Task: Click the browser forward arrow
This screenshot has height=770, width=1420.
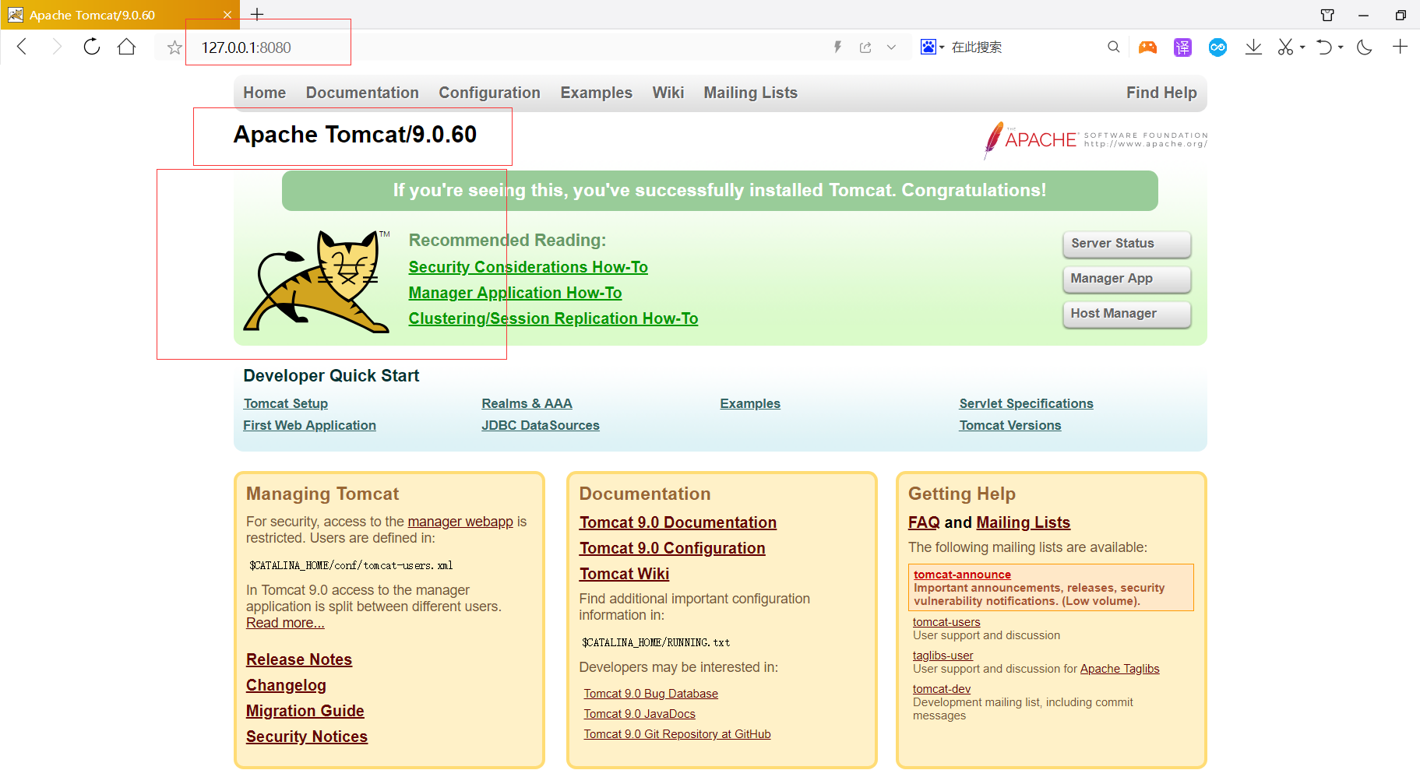Action: [x=57, y=47]
